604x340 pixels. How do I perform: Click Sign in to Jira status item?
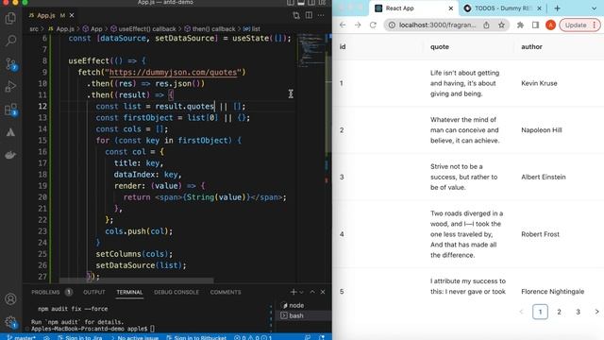[79, 337]
